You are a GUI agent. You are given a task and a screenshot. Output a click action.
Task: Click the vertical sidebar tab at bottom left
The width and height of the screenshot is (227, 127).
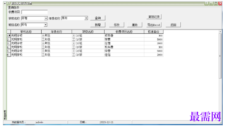click(x=5, y=115)
